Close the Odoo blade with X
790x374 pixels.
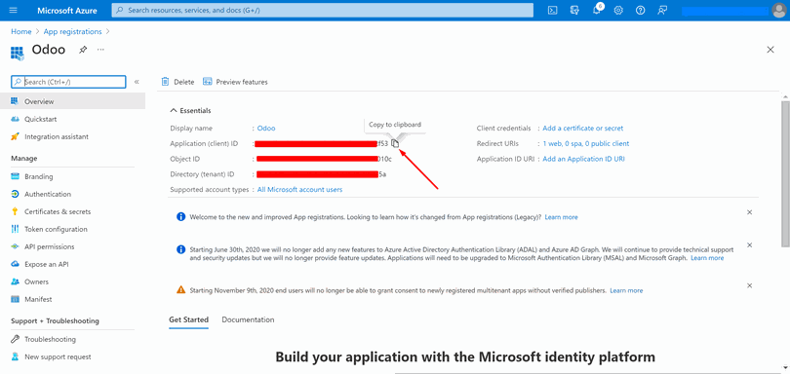click(770, 50)
